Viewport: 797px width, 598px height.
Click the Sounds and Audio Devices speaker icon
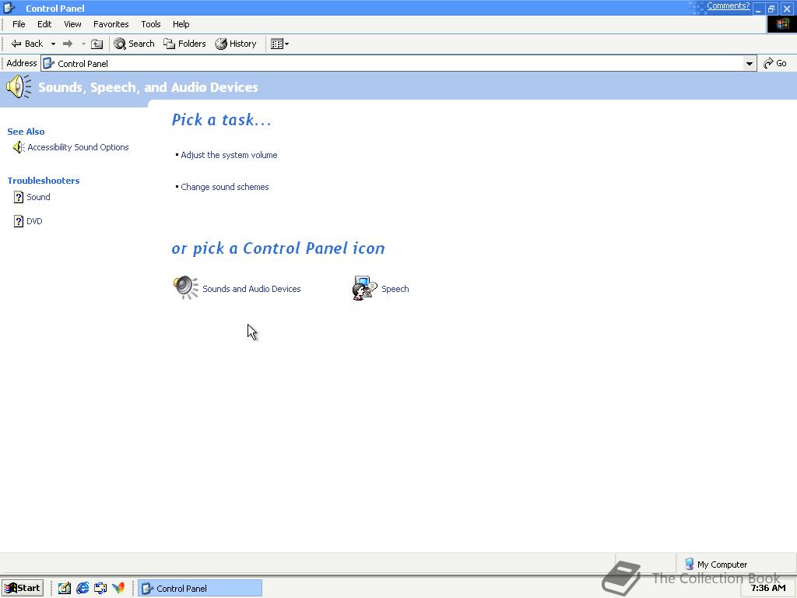pyautogui.click(x=185, y=287)
